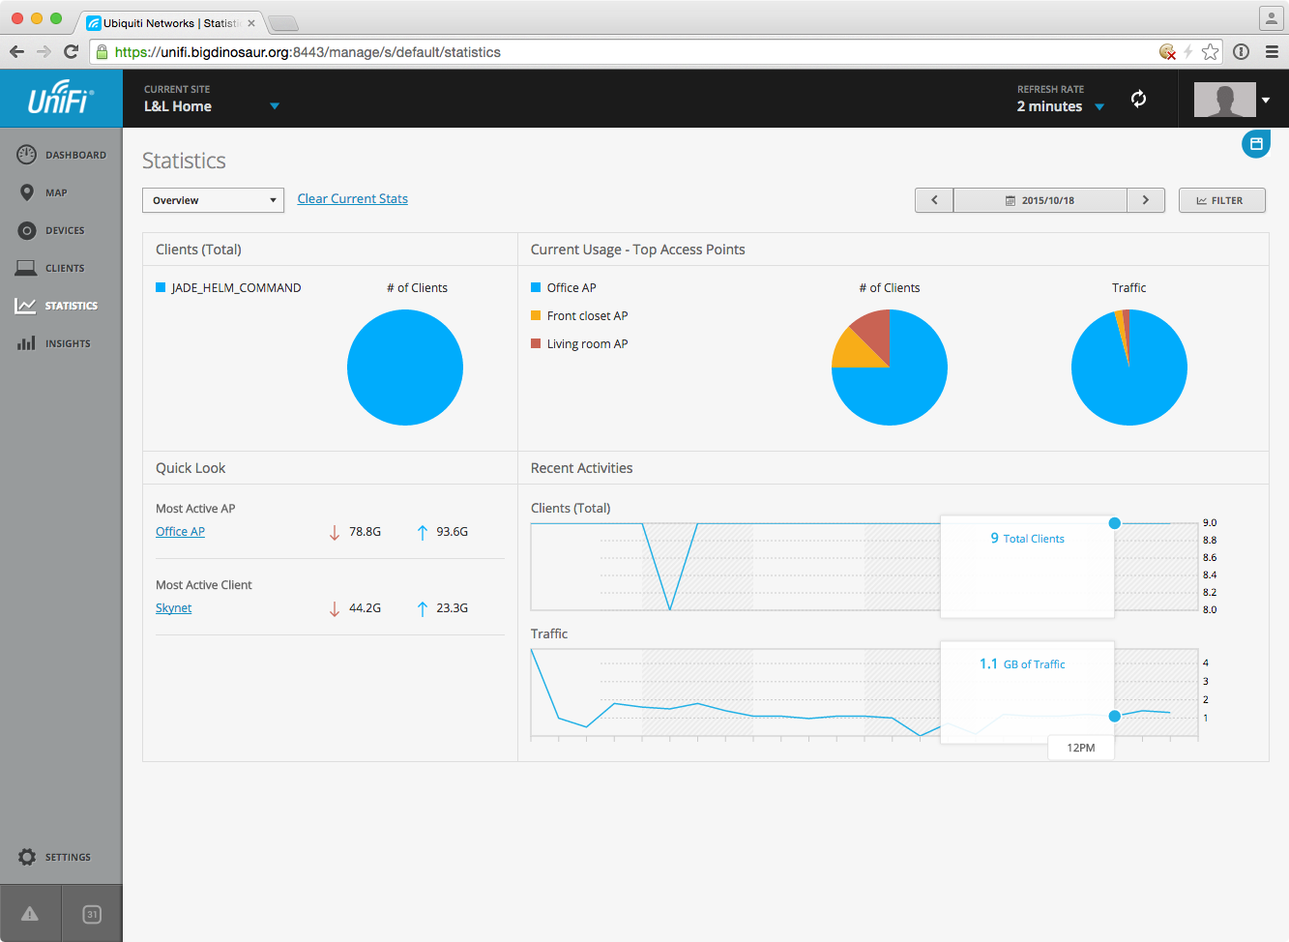Screen dimensions: 1289x942
Task: Open the Clients sidebar laptop icon
Action: 27,268
